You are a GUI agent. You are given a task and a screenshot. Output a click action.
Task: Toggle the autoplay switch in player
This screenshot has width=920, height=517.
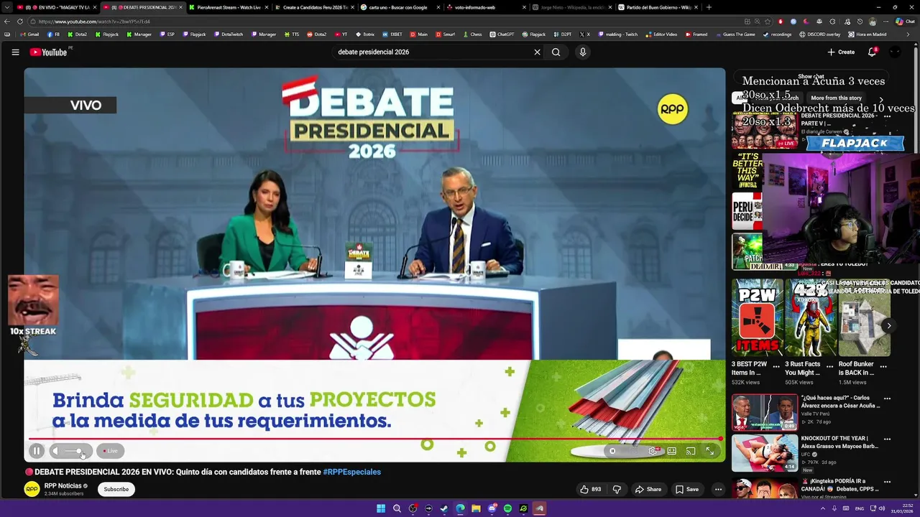[612, 451]
